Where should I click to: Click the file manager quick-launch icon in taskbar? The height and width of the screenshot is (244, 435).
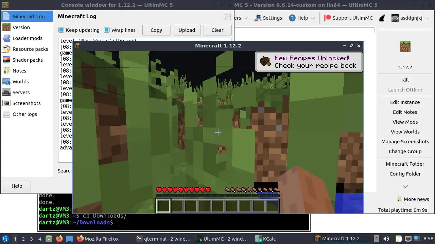(x=49, y=239)
